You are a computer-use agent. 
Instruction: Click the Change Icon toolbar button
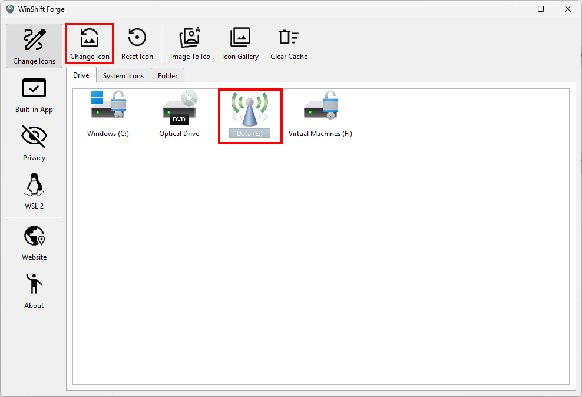(90, 44)
